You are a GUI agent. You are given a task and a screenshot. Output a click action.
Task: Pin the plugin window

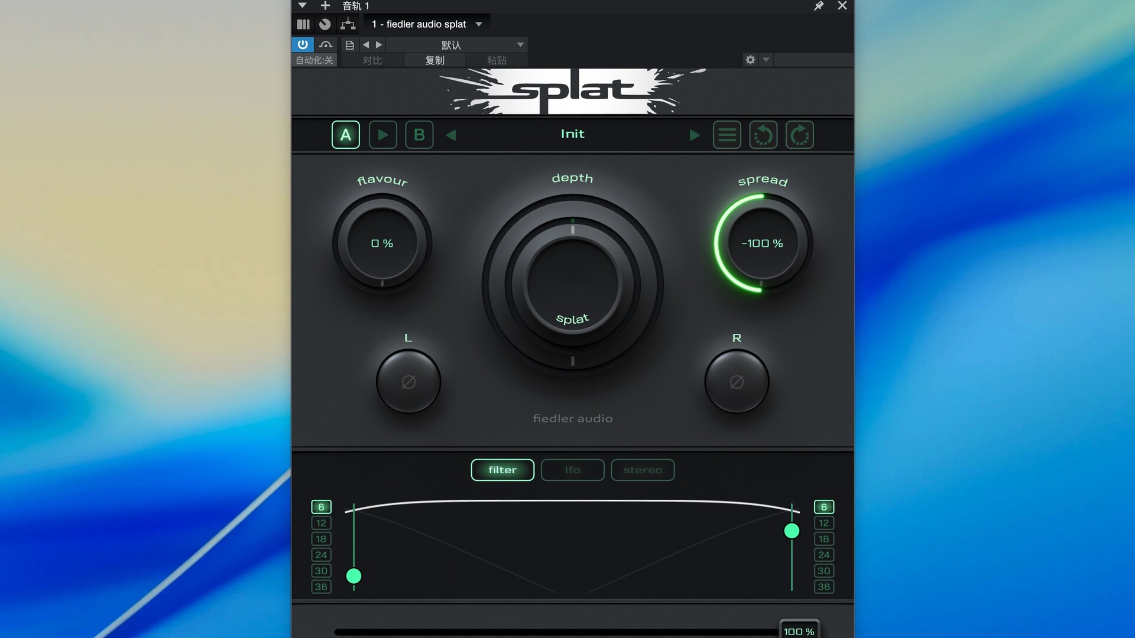pos(819,6)
